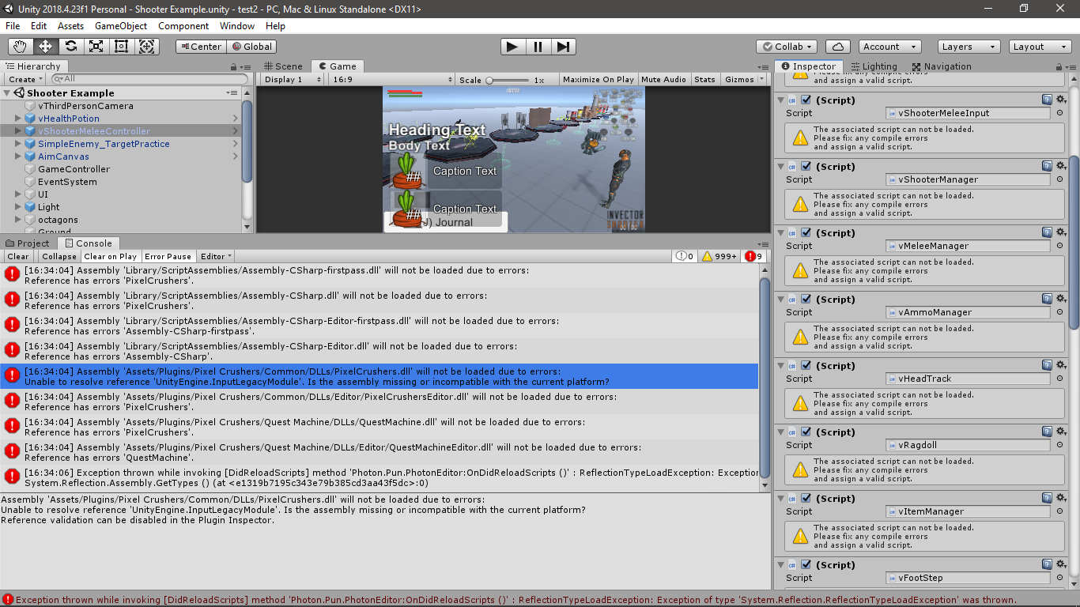This screenshot has width=1080, height=607.
Task: Switch to the Navigation tab
Action: [942, 66]
